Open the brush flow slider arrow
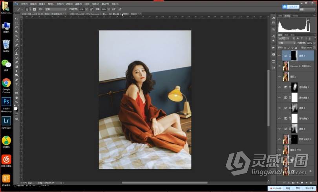 pos(109,9)
